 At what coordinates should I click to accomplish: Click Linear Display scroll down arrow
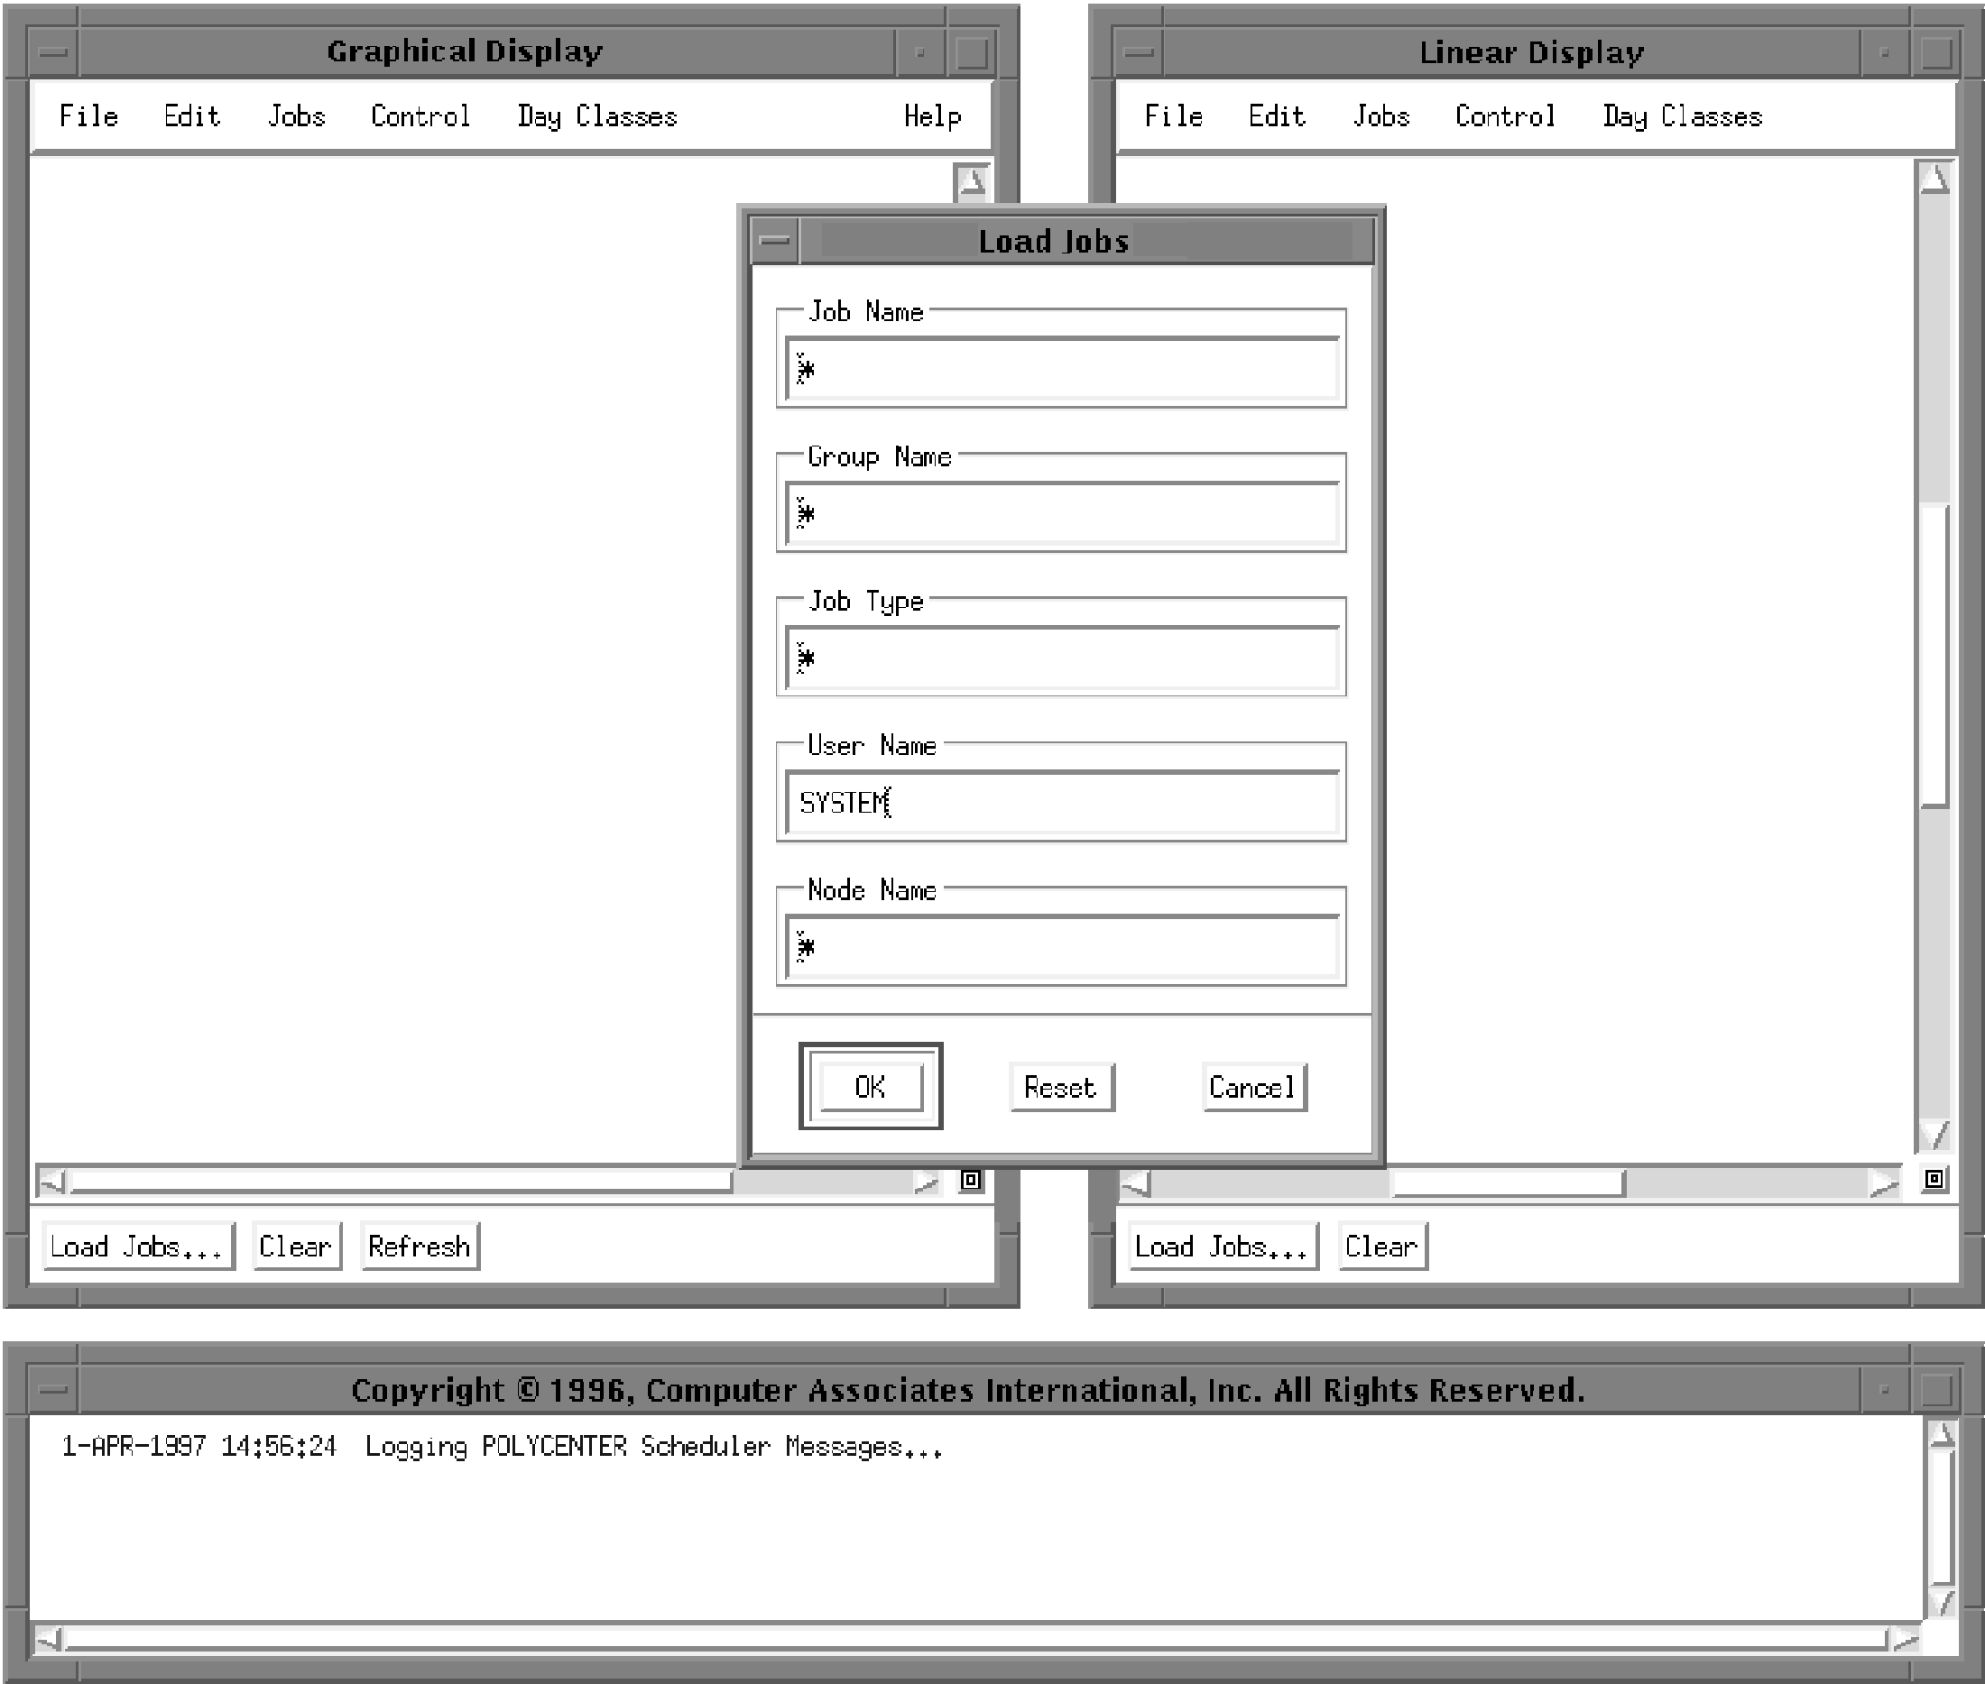[1934, 1135]
